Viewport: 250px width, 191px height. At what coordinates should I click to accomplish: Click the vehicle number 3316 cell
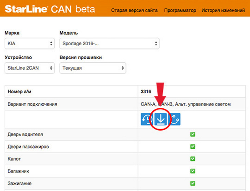(x=192, y=92)
